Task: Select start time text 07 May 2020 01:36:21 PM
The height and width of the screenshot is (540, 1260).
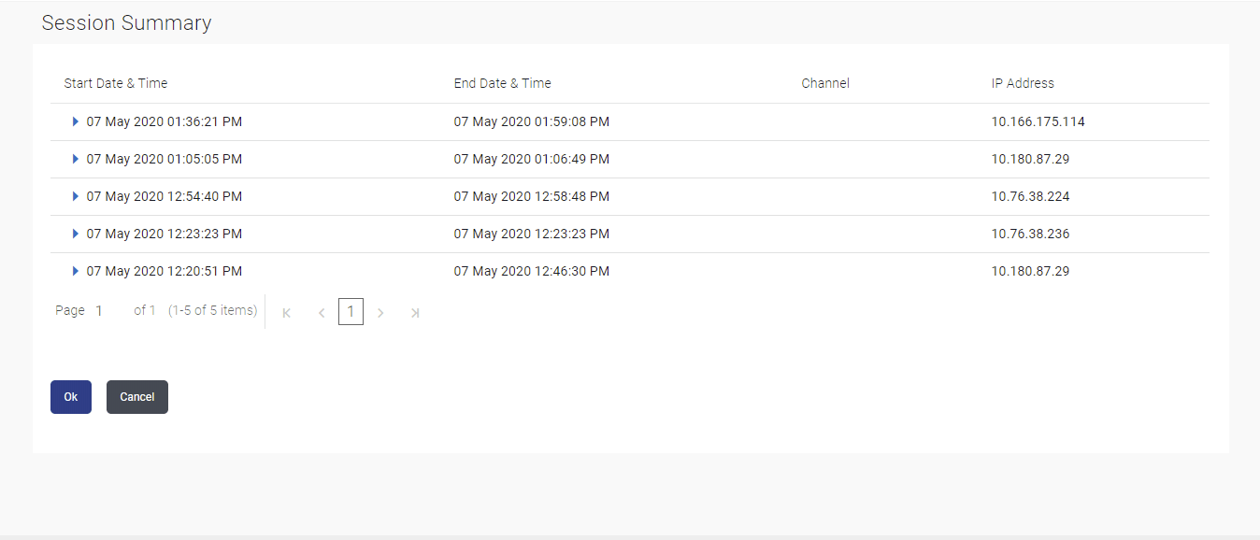Action: click(165, 121)
